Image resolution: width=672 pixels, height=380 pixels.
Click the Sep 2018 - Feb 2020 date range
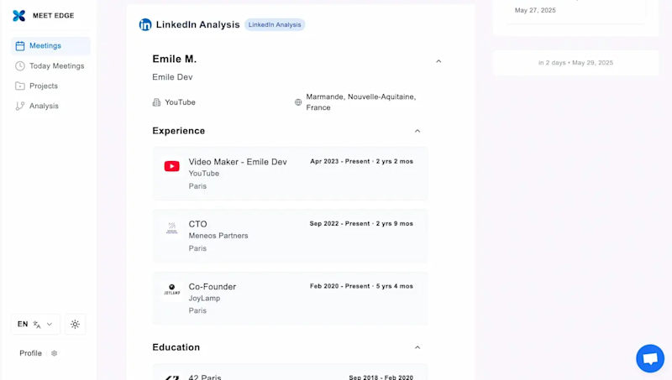381,377
